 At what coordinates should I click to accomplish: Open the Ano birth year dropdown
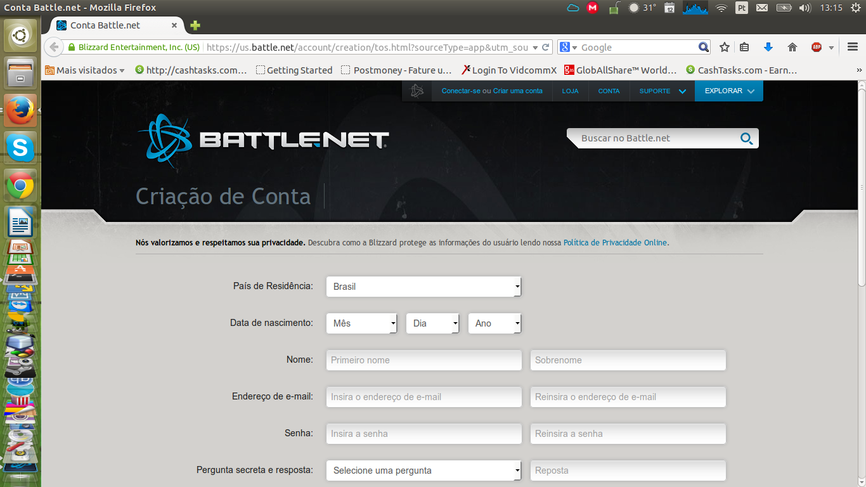click(494, 323)
